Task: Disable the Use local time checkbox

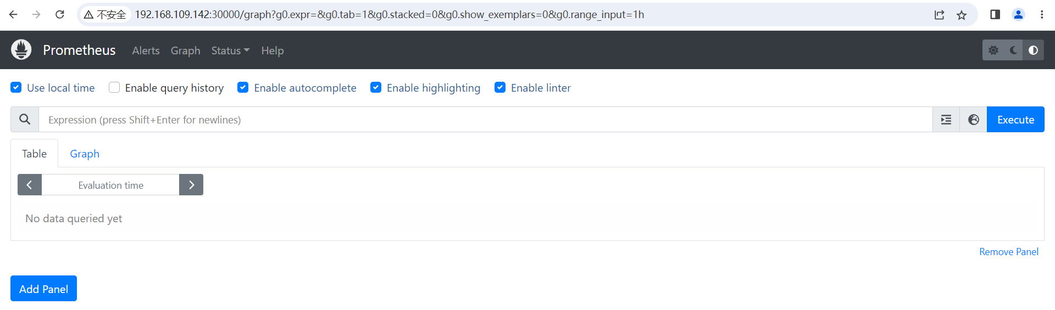Action: coord(16,88)
